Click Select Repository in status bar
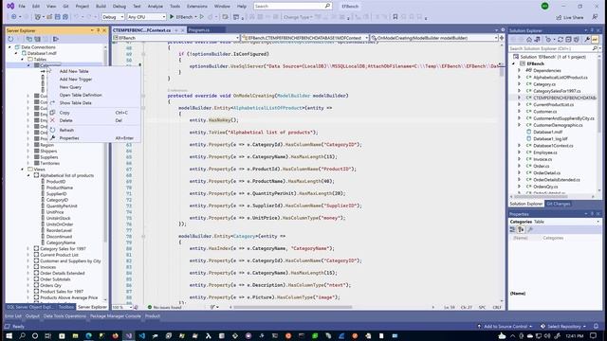The width and height of the screenshot is (607, 341). coord(563,327)
